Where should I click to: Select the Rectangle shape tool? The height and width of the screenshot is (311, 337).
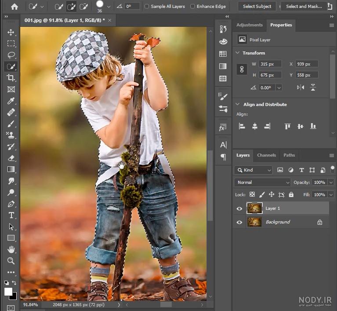11,238
